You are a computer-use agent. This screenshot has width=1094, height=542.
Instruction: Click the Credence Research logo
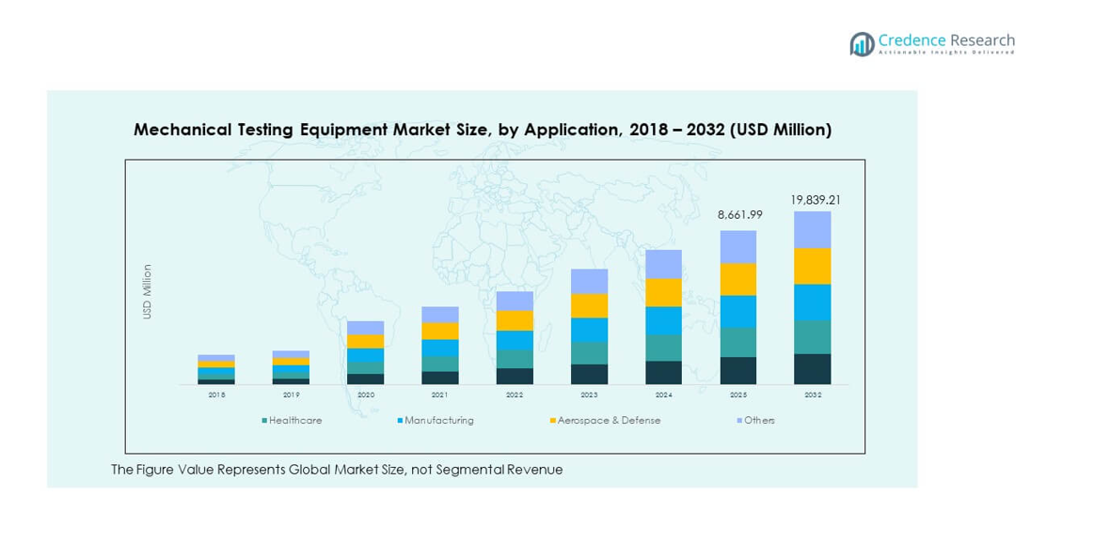[933, 40]
